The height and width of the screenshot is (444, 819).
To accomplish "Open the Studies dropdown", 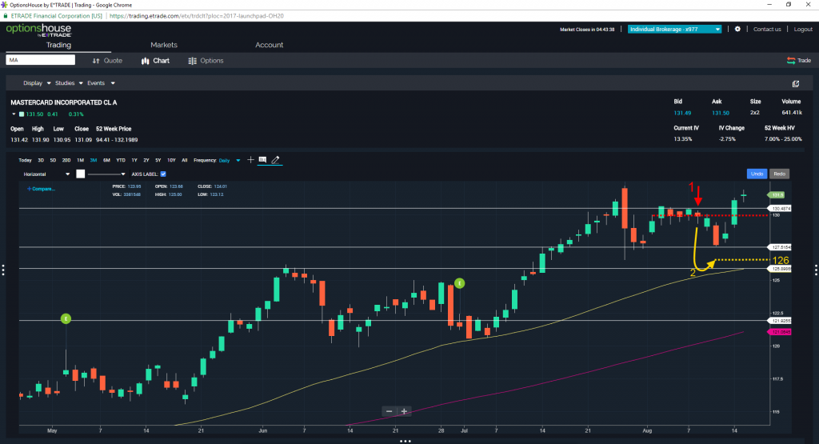I will (69, 83).
